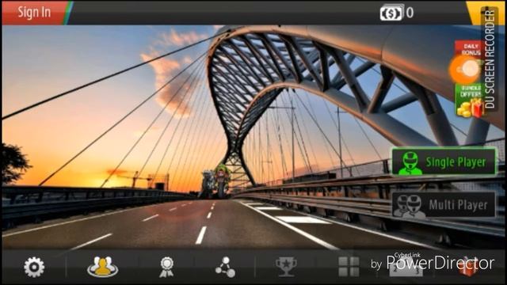Screen dimensions: 507x285
Task: Tap the share nodes icon
Action: (226, 267)
